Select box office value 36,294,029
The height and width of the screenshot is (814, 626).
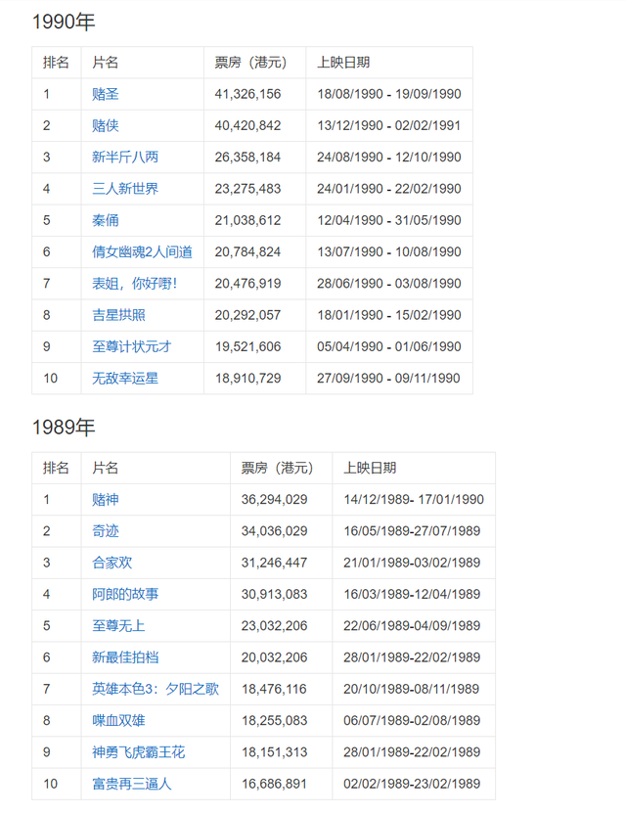click(274, 499)
